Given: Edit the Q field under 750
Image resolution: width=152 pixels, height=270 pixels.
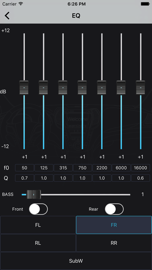Looking at the screenshot, I should (83, 178).
